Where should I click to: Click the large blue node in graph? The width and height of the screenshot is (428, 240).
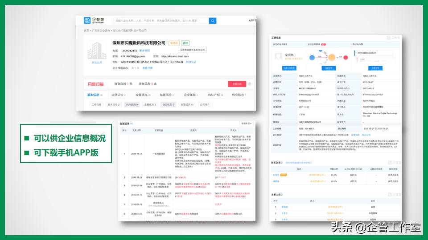point(312,57)
